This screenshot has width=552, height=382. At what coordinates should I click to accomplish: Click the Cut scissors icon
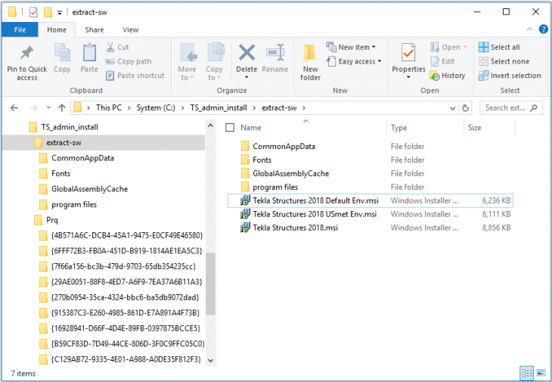110,47
